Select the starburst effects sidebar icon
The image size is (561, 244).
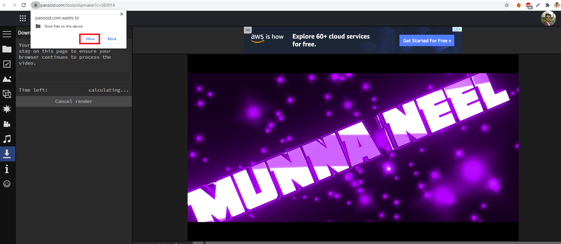coord(7,109)
